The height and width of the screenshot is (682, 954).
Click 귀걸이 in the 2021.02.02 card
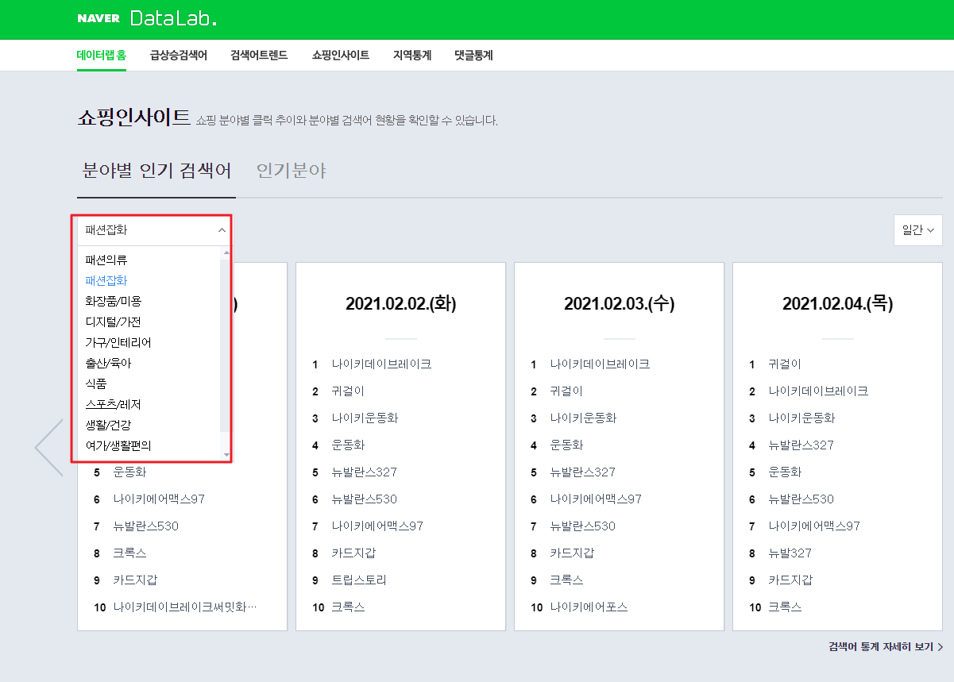coord(348,391)
